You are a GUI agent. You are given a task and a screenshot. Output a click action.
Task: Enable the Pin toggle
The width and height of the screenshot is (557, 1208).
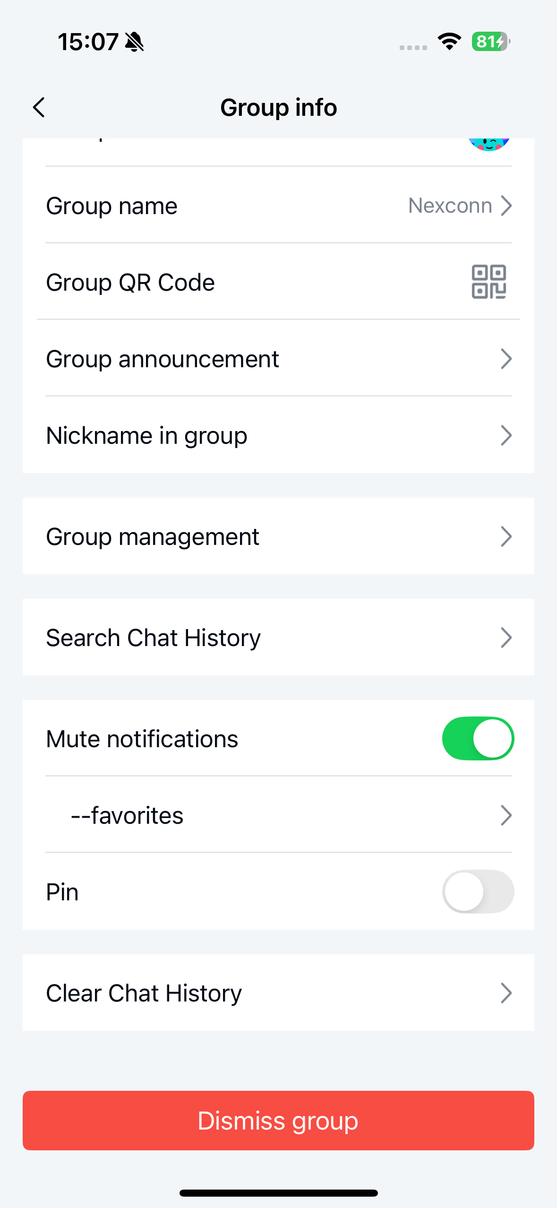pos(478,891)
